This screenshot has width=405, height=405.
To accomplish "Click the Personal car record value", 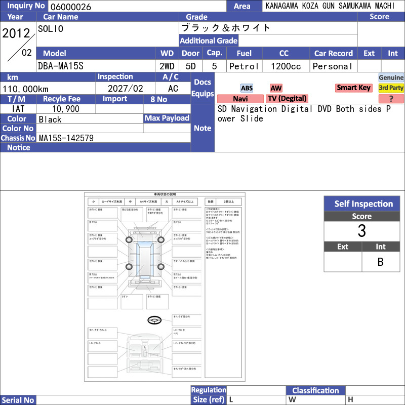I will point(333,66).
